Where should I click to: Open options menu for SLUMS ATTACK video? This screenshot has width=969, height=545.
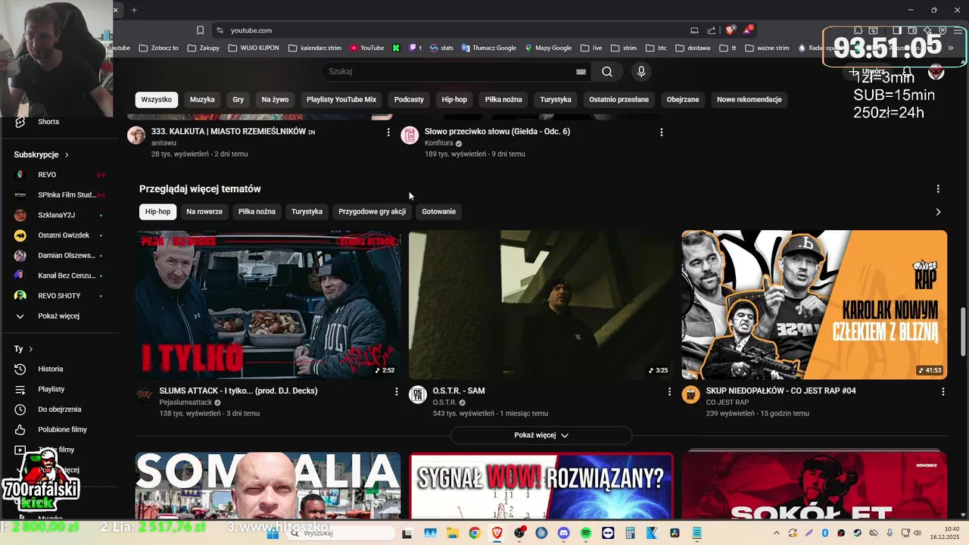(396, 391)
